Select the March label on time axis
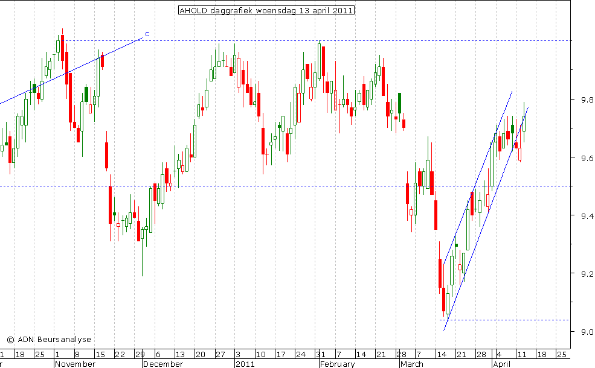 coord(411,364)
